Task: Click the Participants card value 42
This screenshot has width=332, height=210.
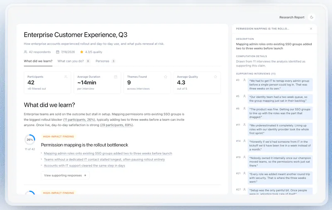Action: click(31, 83)
